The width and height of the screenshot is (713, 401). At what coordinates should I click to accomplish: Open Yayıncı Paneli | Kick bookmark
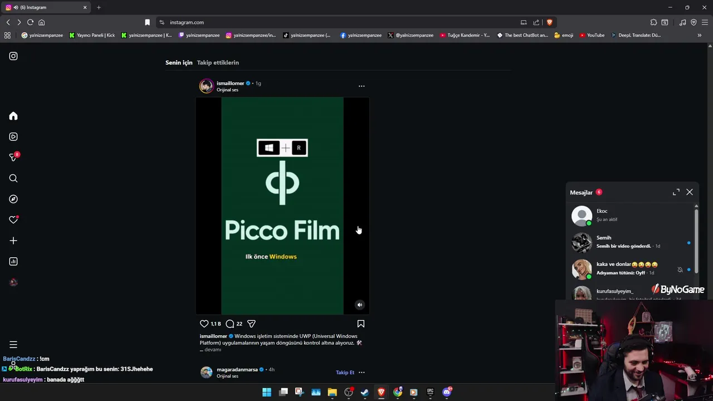pos(92,35)
